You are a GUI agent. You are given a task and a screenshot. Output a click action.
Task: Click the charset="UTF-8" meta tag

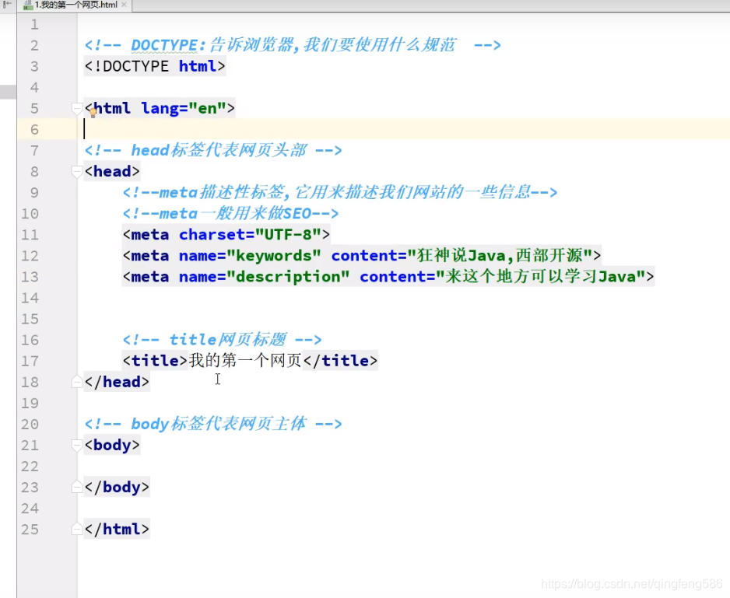tap(226, 235)
